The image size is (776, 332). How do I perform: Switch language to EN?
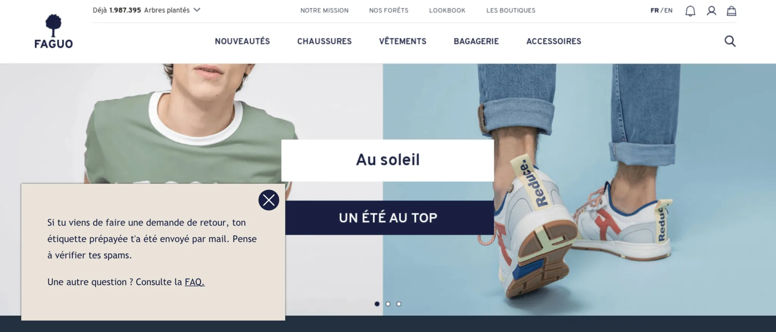(668, 11)
